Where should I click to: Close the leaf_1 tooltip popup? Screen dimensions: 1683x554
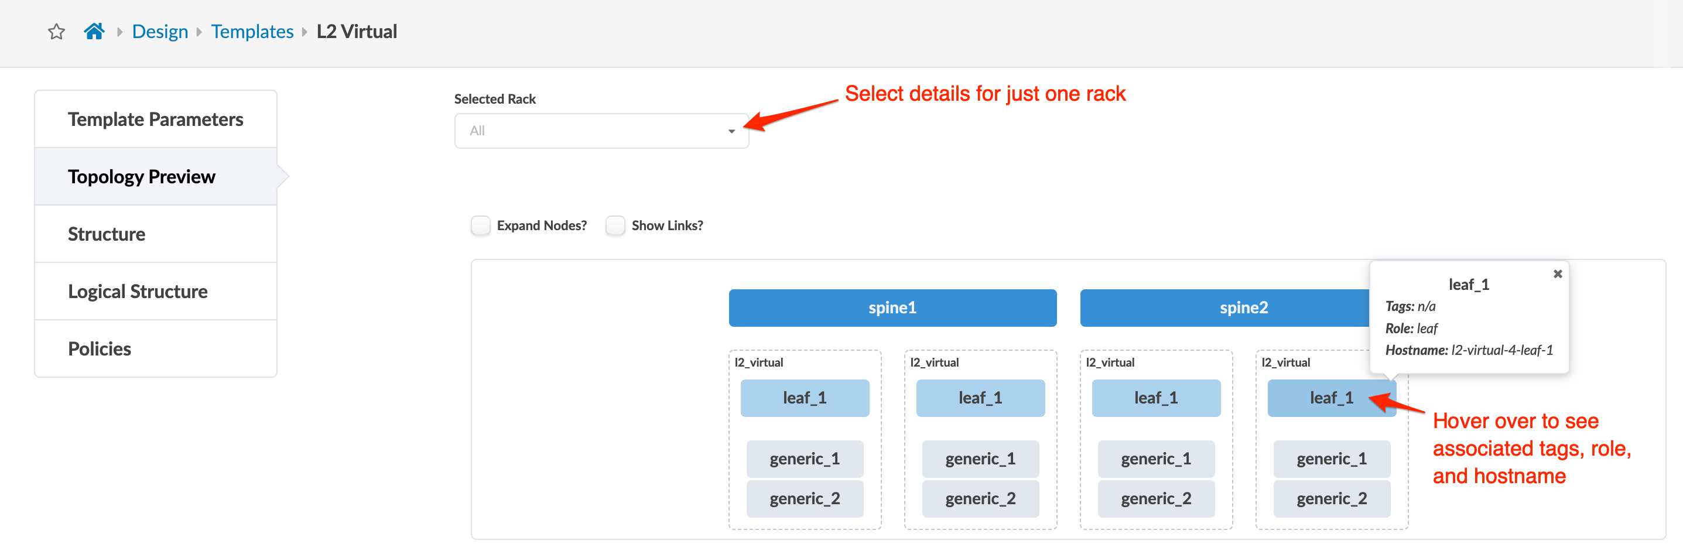click(1557, 273)
